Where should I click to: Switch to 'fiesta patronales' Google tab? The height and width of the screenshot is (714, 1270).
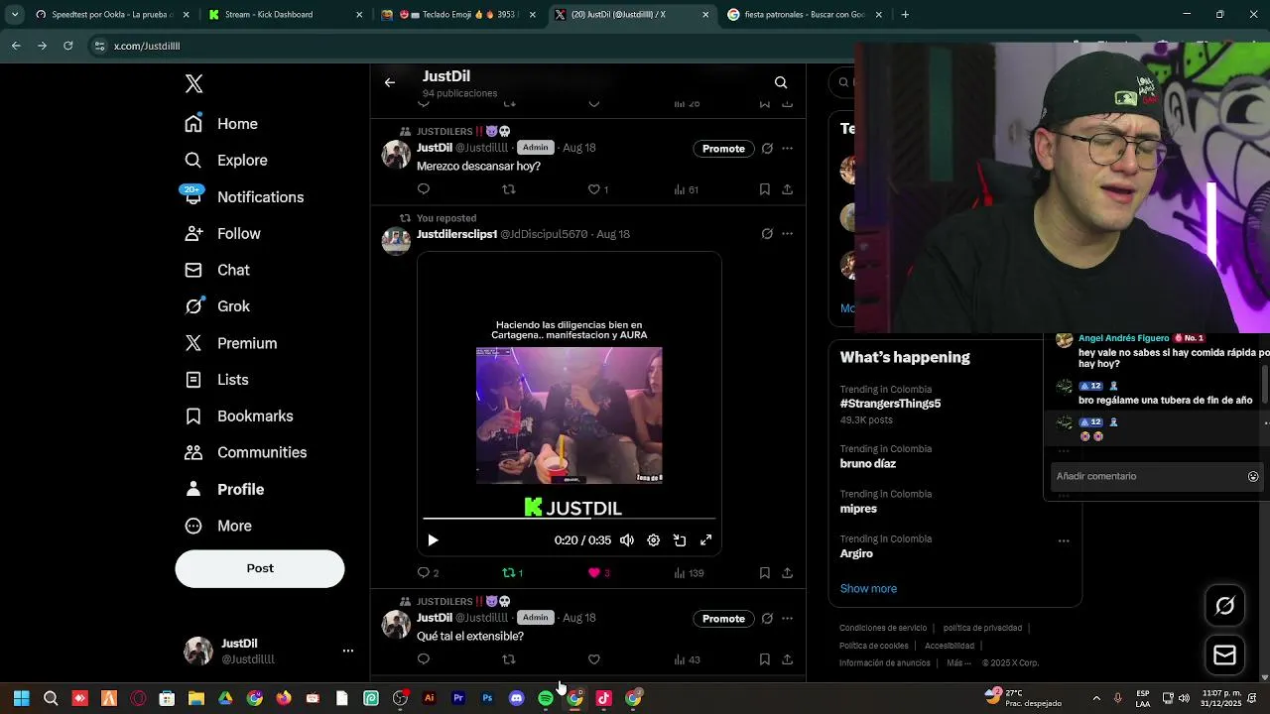[804, 15]
